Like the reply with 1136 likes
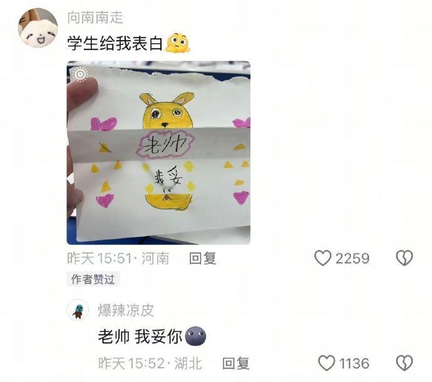The width and height of the screenshot is (432, 382). (326, 363)
